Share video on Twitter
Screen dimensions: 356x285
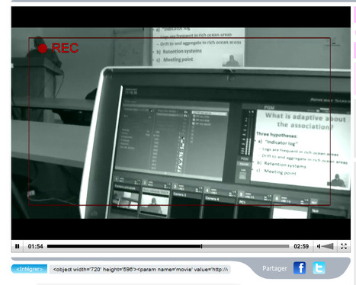pyautogui.click(x=319, y=268)
